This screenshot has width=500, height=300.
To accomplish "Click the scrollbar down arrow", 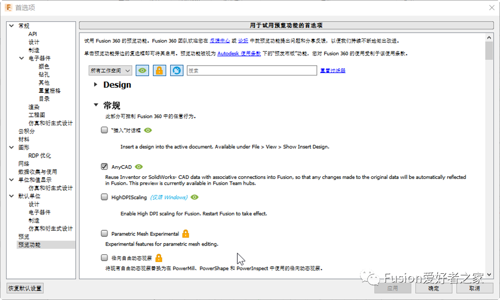I will coord(489,274).
